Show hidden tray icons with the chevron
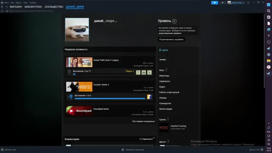This screenshot has width=272, height=153. point(269,123)
